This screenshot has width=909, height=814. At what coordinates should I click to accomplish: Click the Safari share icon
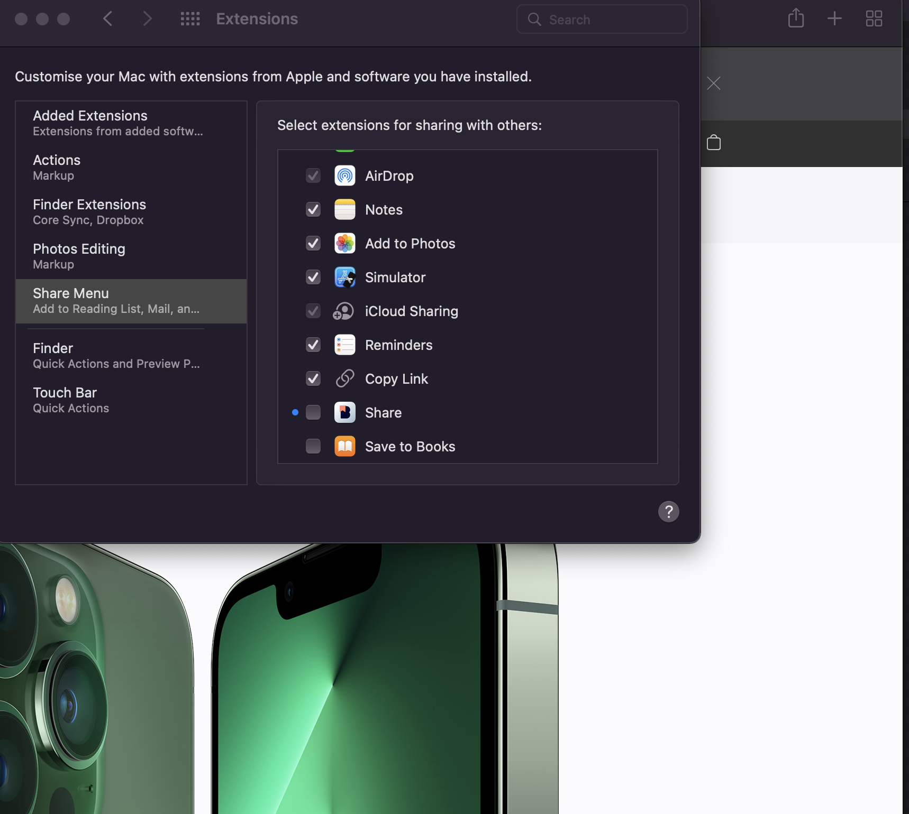(x=796, y=18)
